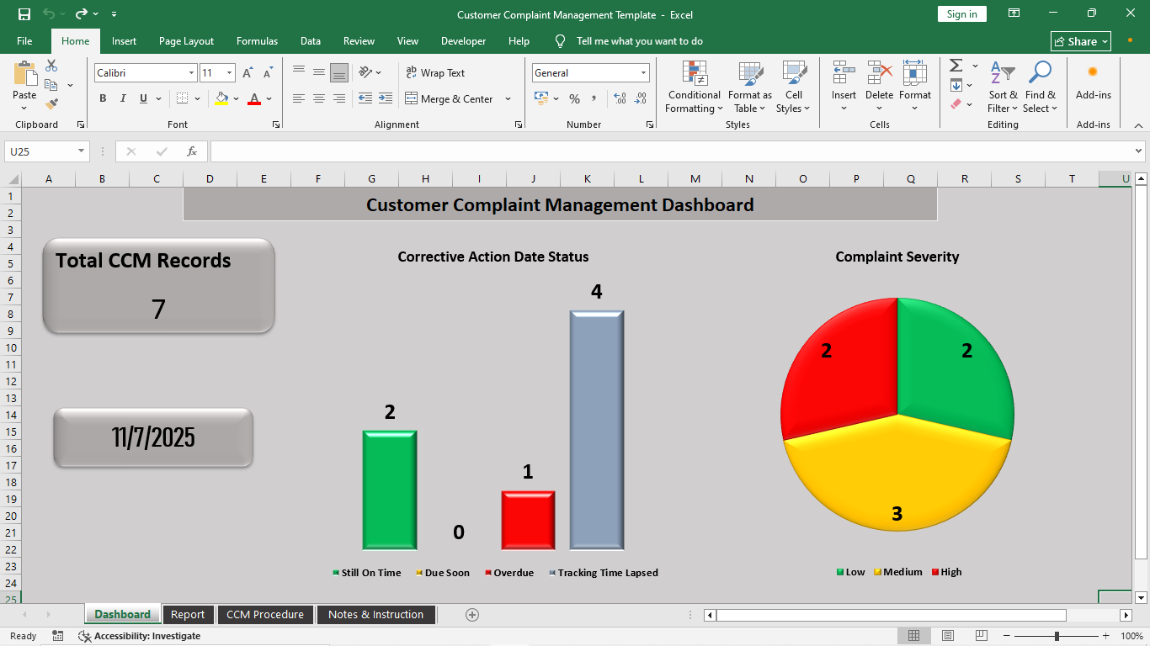Open the Calibri font name dropdown
1150x646 pixels.
[x=191, y=73]
